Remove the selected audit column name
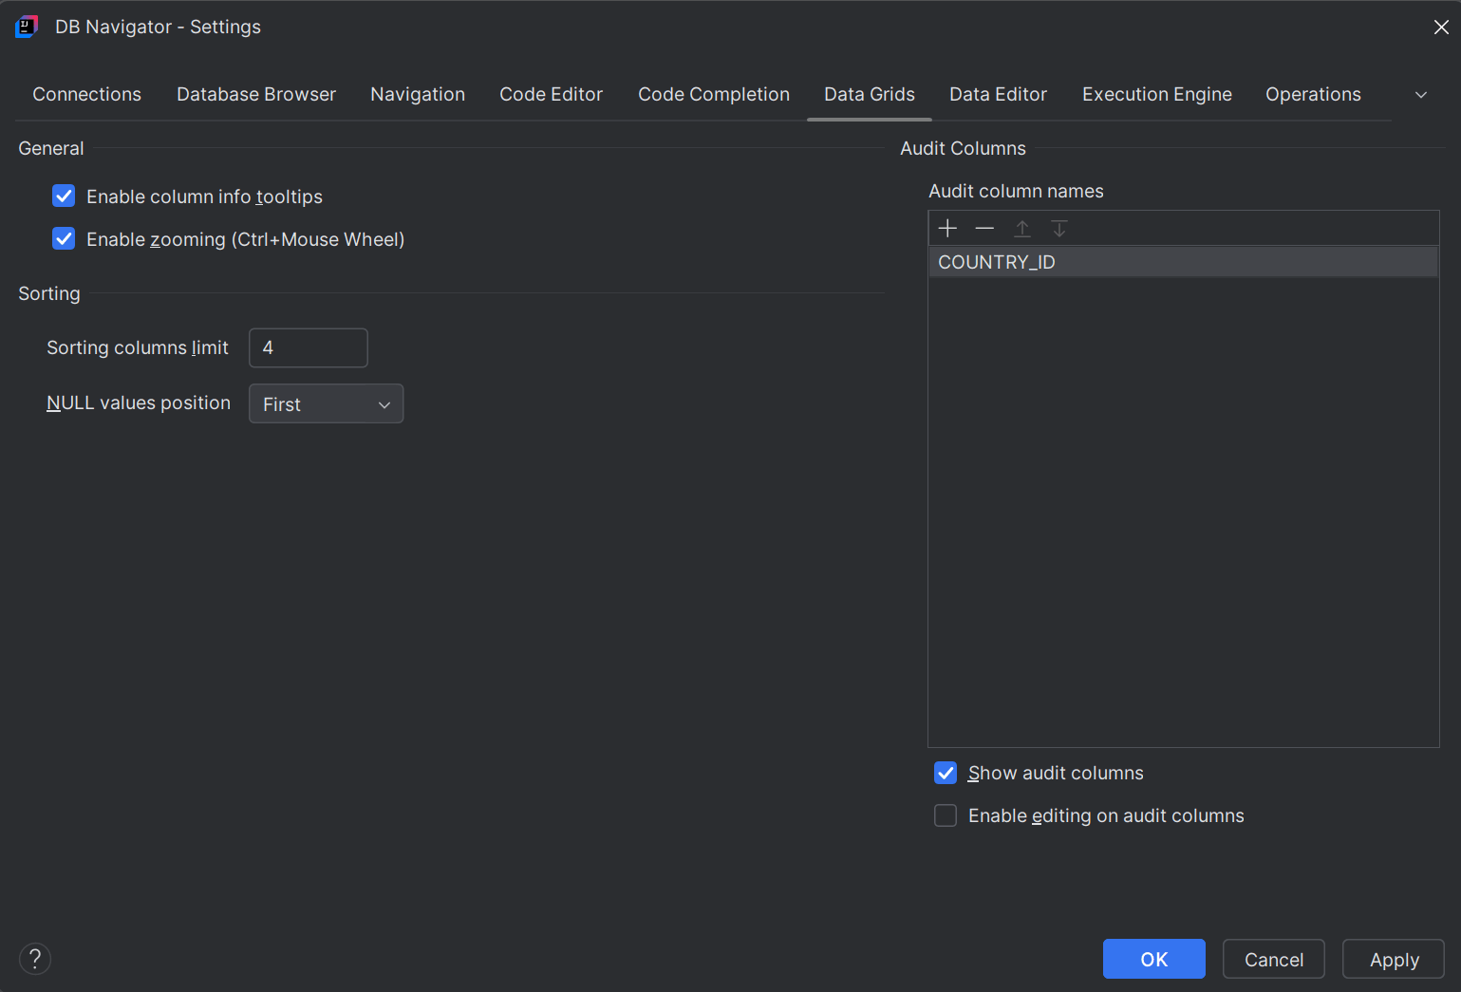Image resolution: width=1461 pixels, height=992 pixels. coord(984,228)
